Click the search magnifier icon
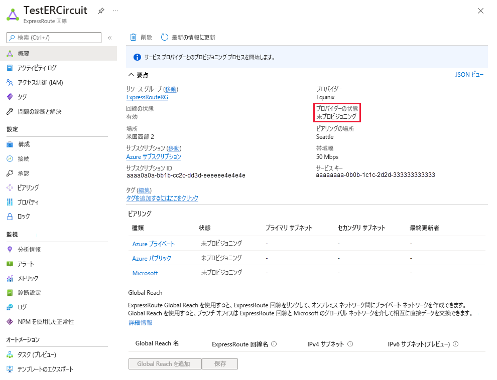 (x=12, y=38)
